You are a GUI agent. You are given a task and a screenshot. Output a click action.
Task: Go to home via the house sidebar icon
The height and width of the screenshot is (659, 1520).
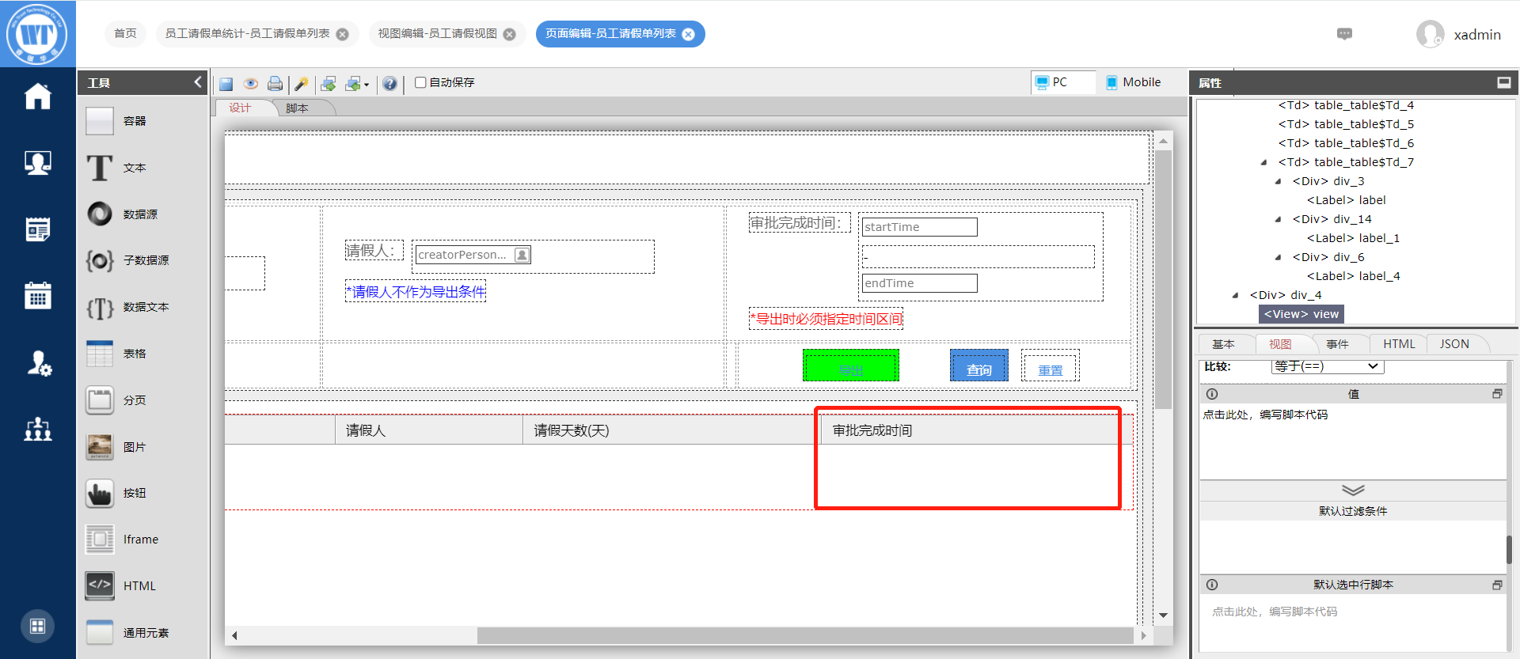click(38, 97)
